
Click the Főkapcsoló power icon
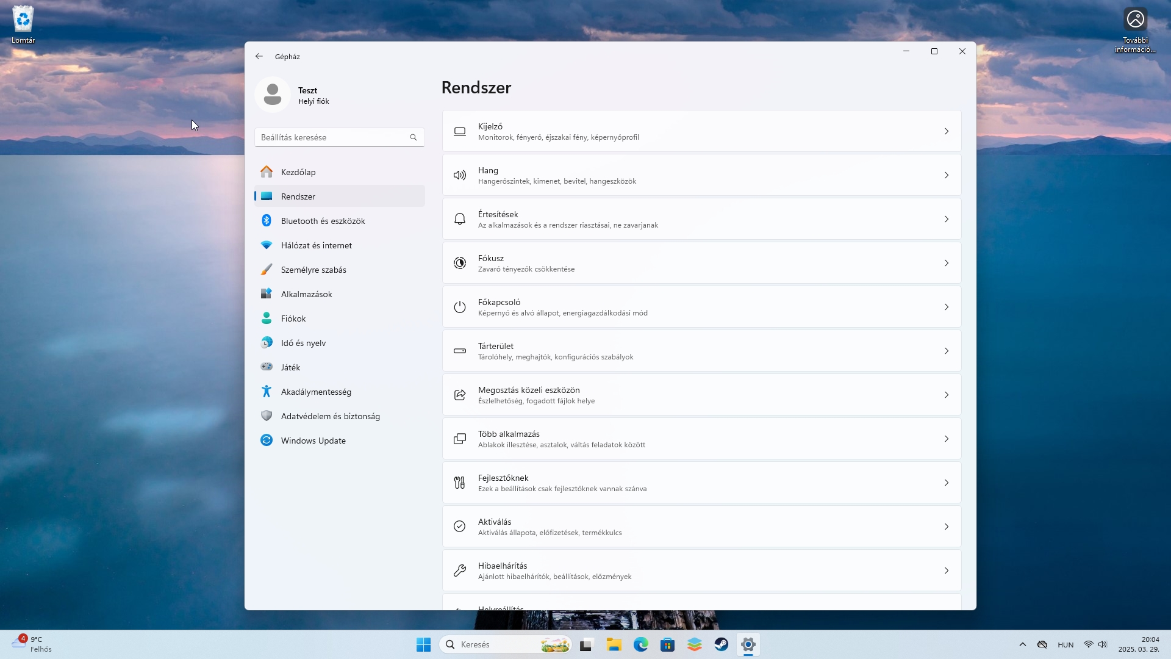(x=460, y=308)
